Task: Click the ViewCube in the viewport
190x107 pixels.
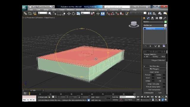Action: [x=134, y=24]
